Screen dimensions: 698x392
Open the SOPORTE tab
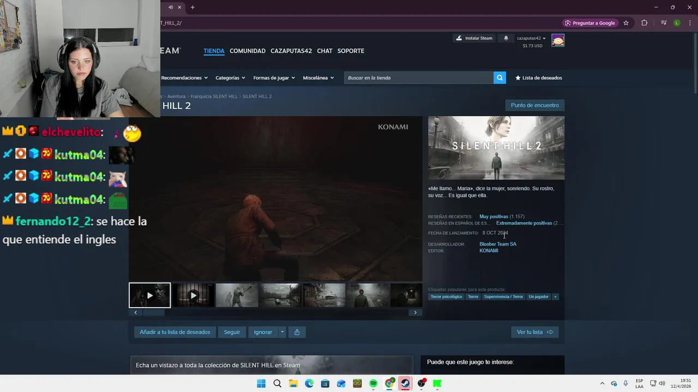tap(351, 51)
